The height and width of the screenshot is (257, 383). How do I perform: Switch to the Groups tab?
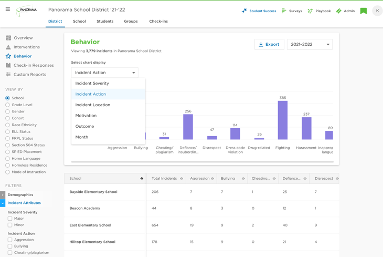pos(131,22)
